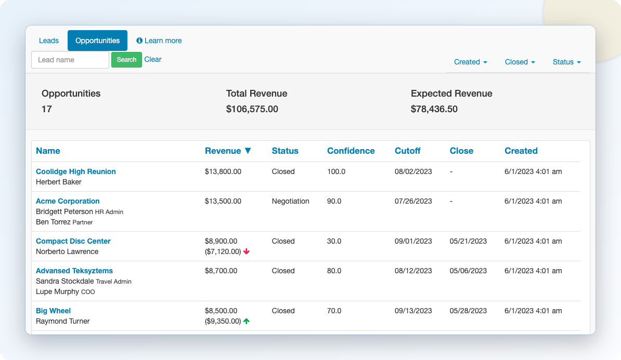Click the green Search button
Screen dimensions: 621x360
click(126, 60)
